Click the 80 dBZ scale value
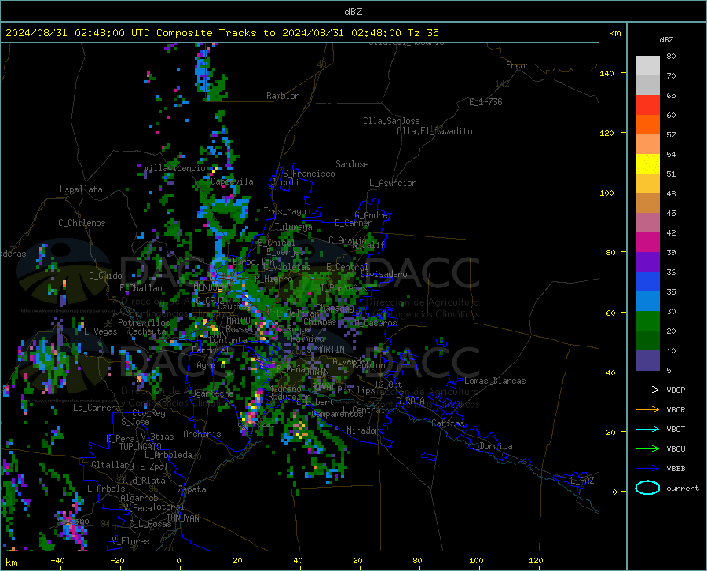 point(671,57)
